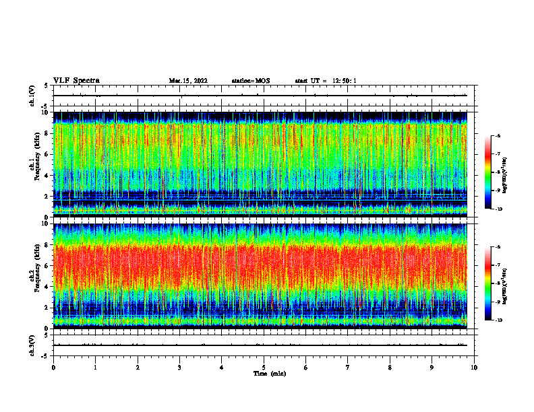The height and width of the screenshot is (412, 534).
Task: Click time axis tick label "0"
Action: click(53, 368)
